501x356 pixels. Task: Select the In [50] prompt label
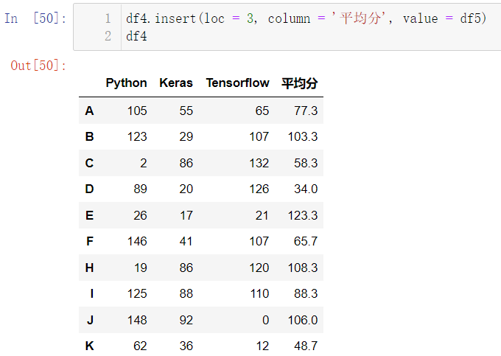point(35,18)
